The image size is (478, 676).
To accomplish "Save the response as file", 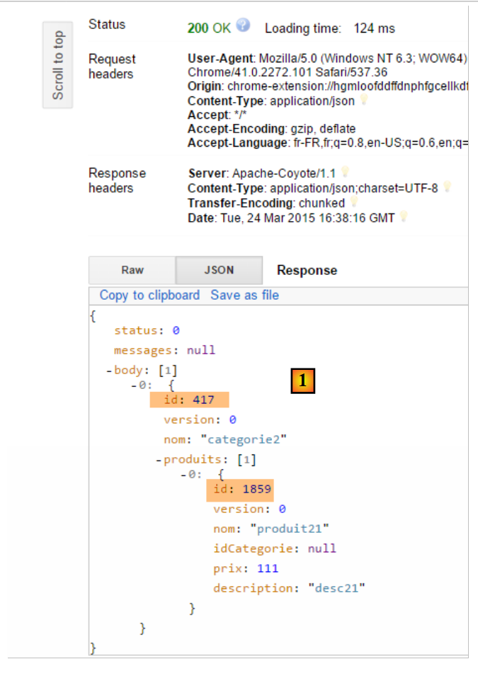I will (244, 295).
